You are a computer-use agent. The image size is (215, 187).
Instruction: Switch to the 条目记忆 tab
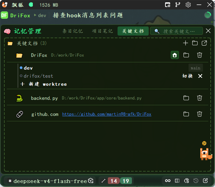73,31
